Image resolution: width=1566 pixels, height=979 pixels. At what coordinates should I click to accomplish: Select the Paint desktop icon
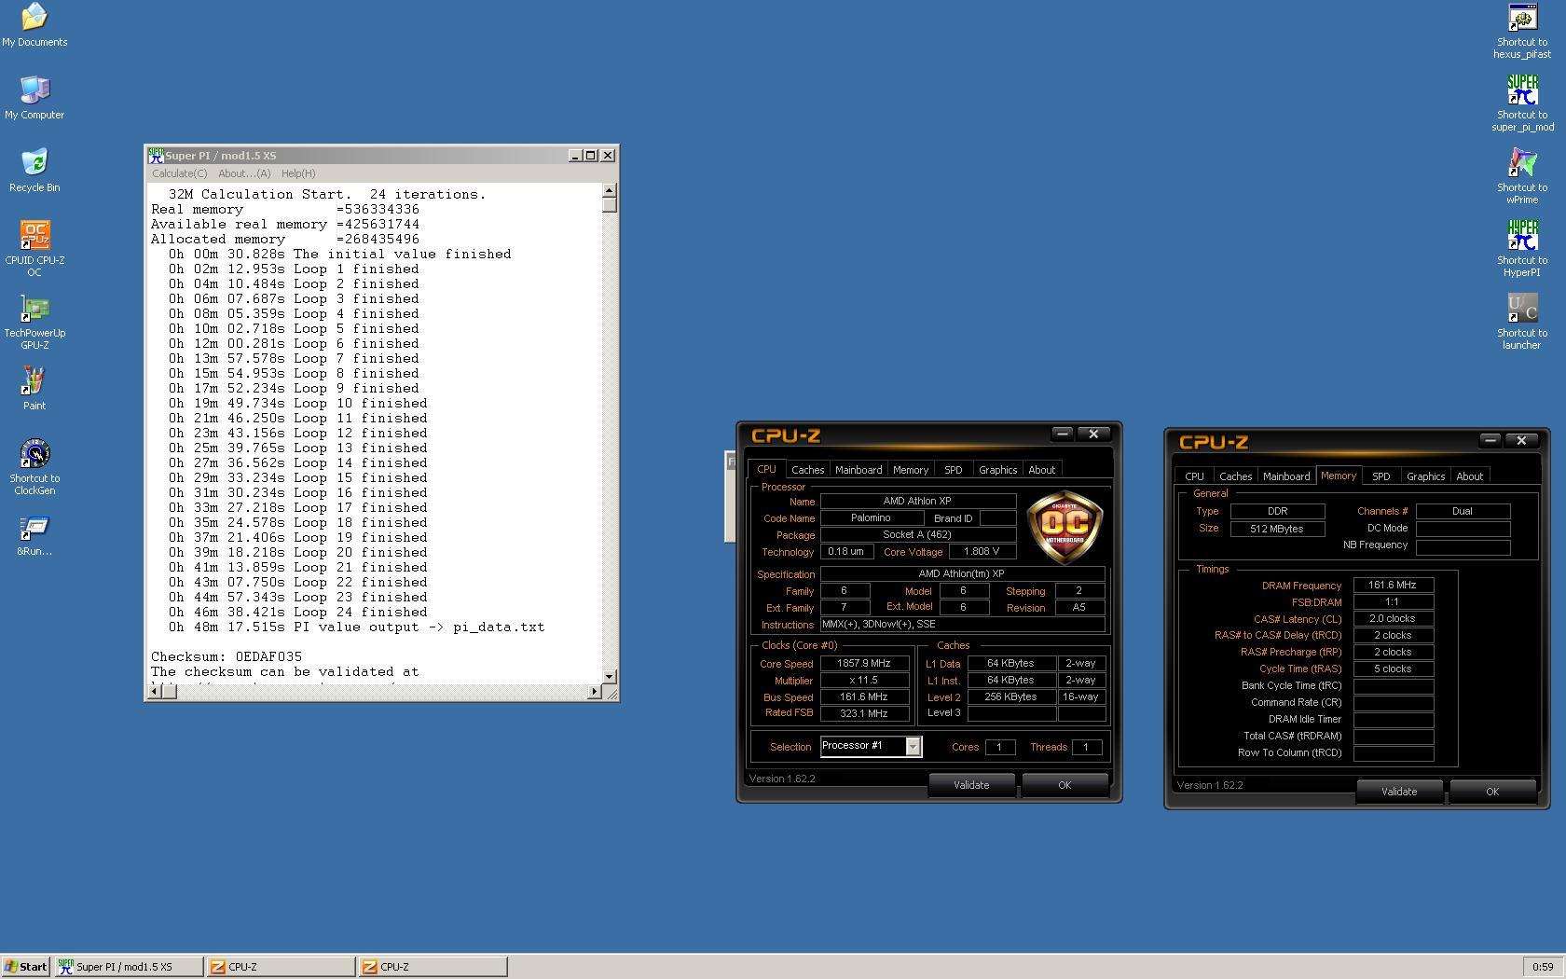(34, 389)
